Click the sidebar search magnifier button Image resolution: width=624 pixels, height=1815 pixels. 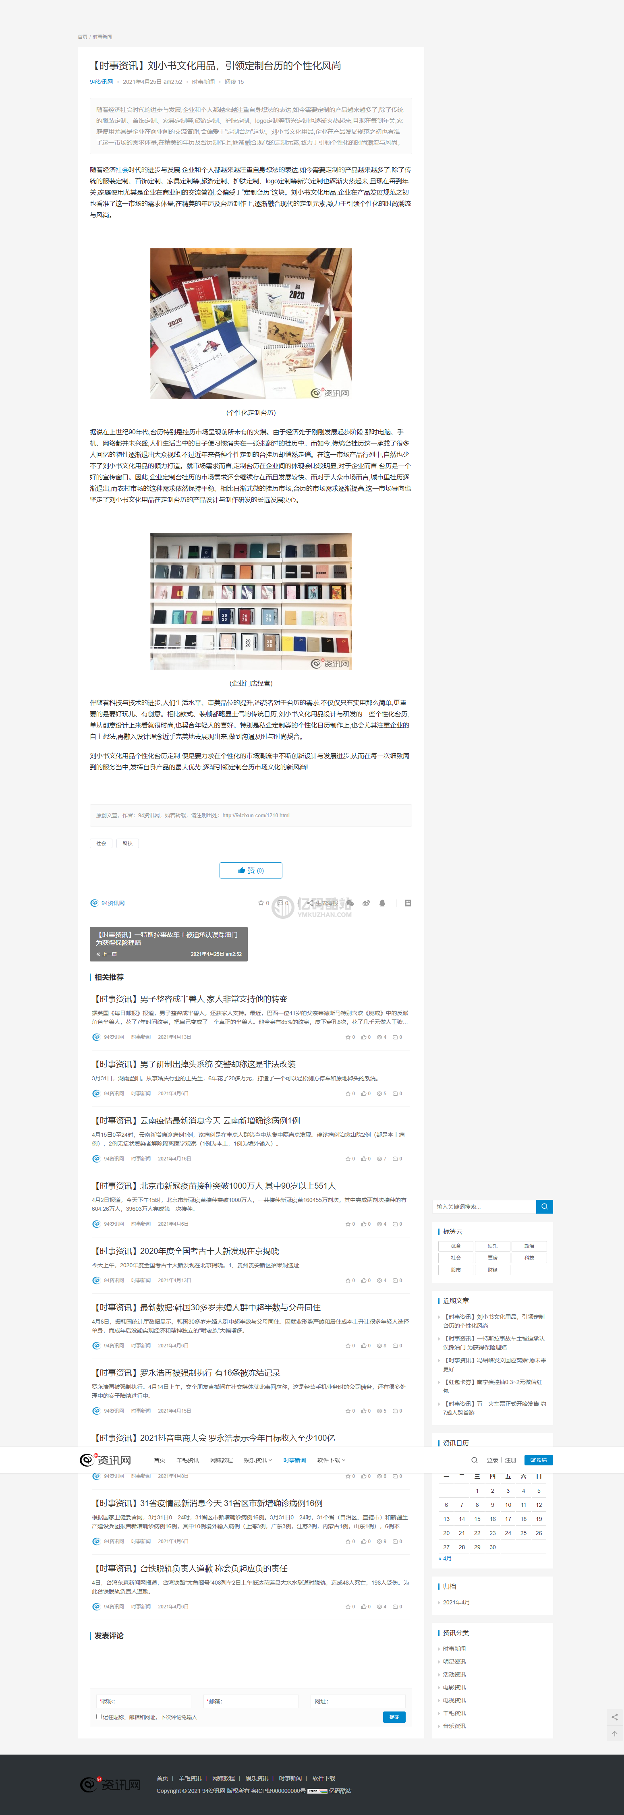pyautogui.click(x=544, y=1206)
